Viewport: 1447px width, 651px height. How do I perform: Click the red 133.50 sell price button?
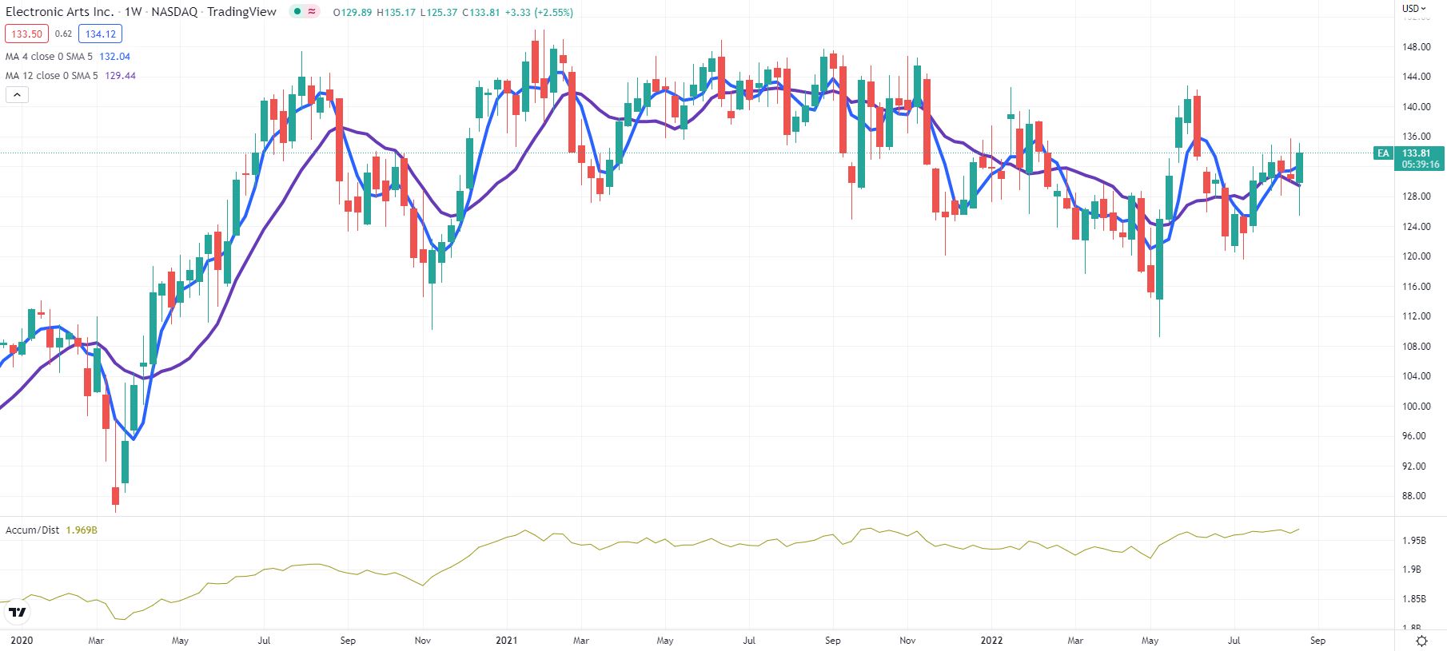[x=26, y=34]
